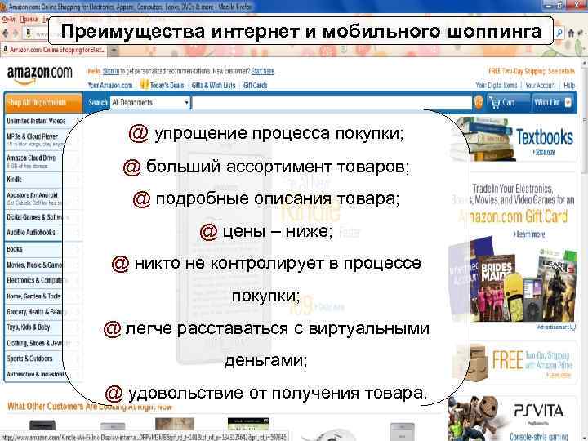The image size is (588, 441).
Task: Select Unlimited Instant Videos department
Action: coord(36,121)
